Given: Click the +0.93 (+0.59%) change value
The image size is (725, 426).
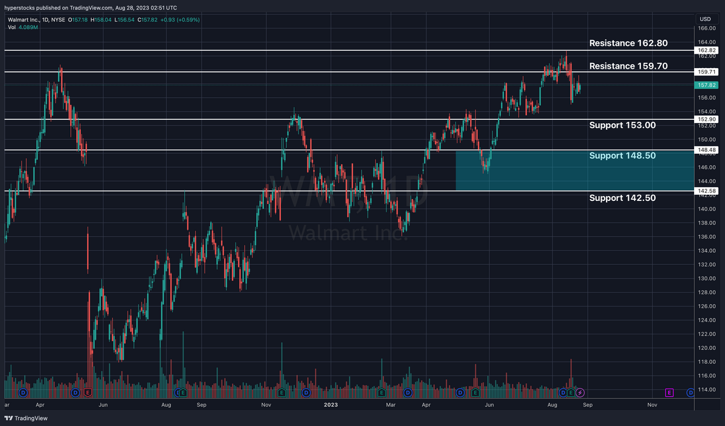Looking at the screenshot, I should pyautogui.click(x=181, y=20).
